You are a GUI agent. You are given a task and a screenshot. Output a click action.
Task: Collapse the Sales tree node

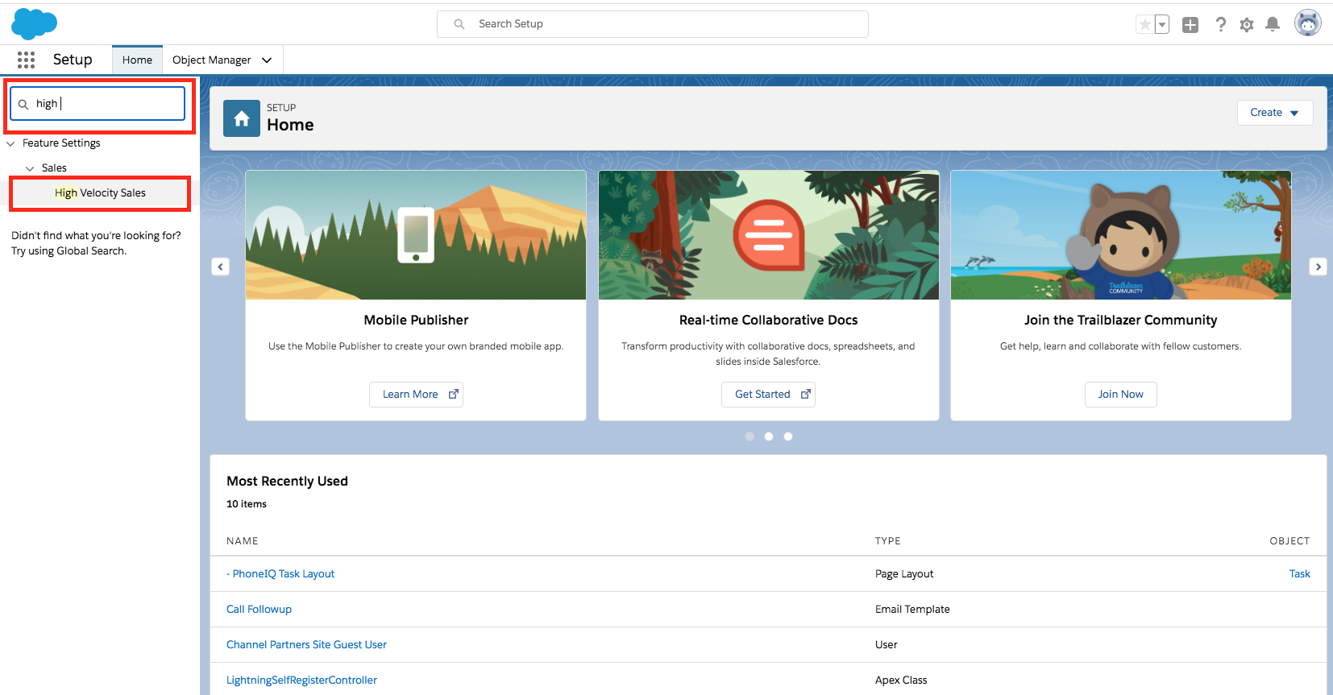pyautogui.click(x=30, y=168)
